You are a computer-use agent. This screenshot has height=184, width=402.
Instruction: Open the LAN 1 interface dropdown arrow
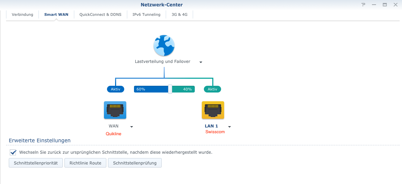[x=230, y=126]
